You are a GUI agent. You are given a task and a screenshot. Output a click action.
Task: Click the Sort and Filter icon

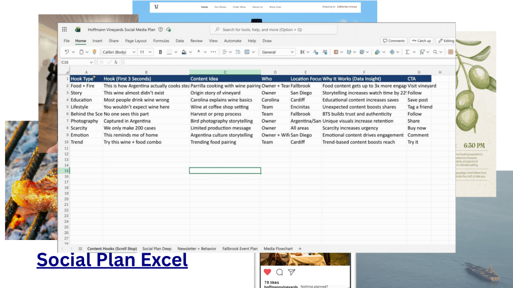tap(422, 52)
